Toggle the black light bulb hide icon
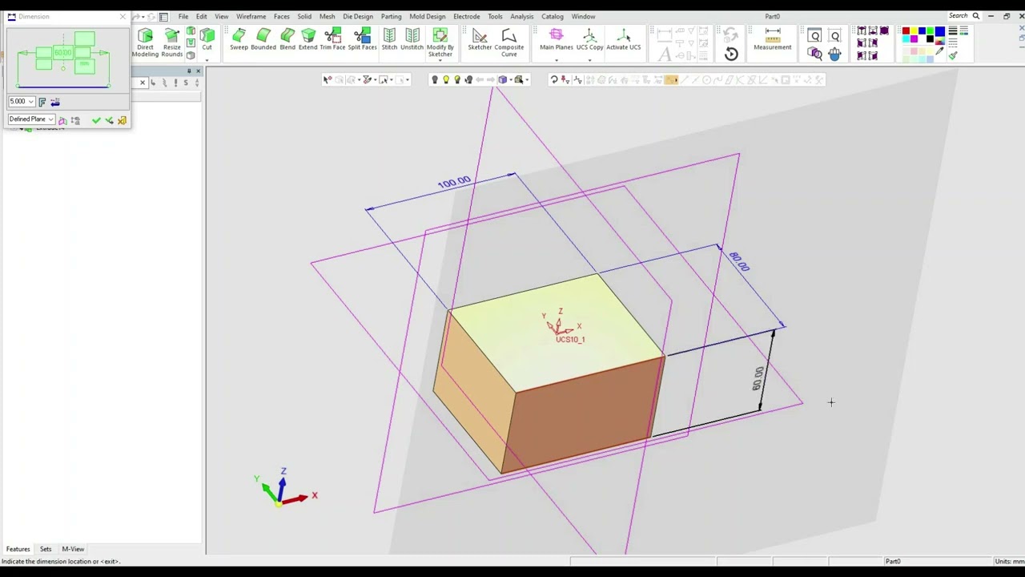The width and height of the screenshot is (1025, 577). click(435, 80)
